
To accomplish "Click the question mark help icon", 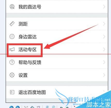I will tap(12, 62).
